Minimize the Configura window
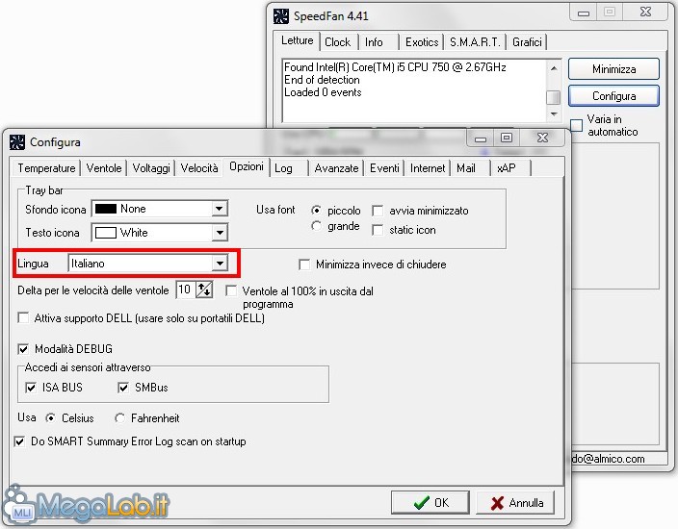The width and height of the screenshot is (678, 529). point(481,139)
